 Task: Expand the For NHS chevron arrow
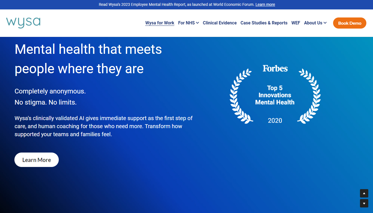pyautogui.click(x=198, y=23)
